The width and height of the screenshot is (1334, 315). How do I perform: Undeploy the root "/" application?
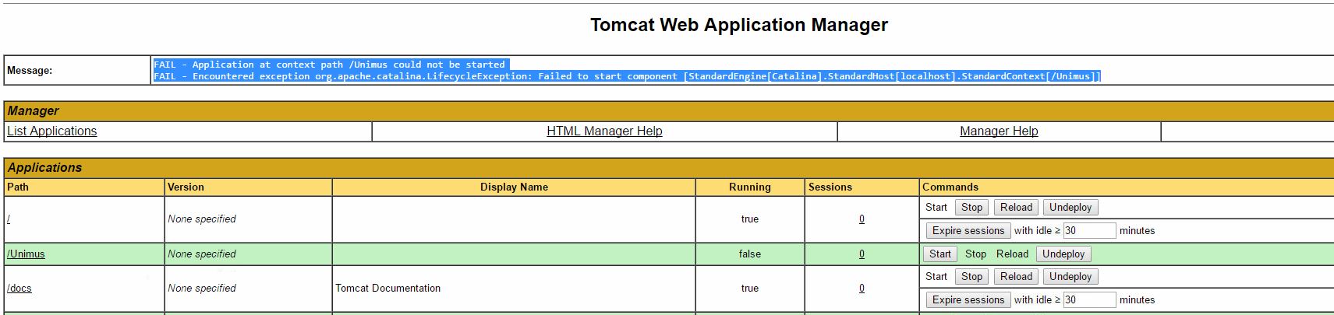(x=1070, y=208)
